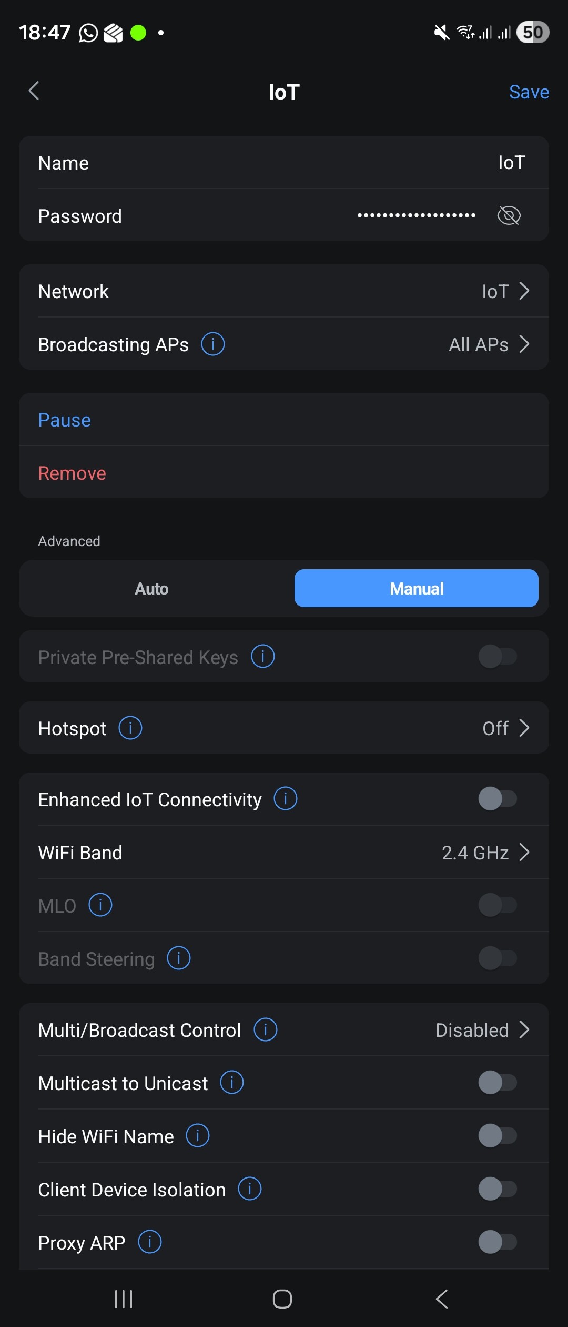
Task: Switch to Auto advanced mode
Action: pos(151,589)
